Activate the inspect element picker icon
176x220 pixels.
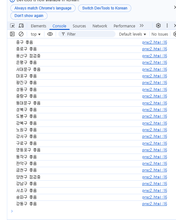12,26
